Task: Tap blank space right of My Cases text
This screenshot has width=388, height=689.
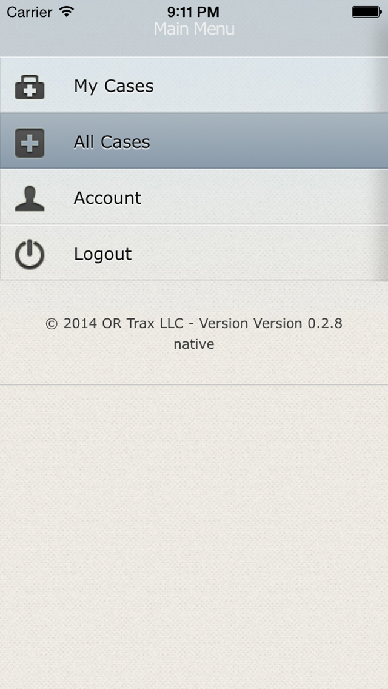Action: click(268, 86)
